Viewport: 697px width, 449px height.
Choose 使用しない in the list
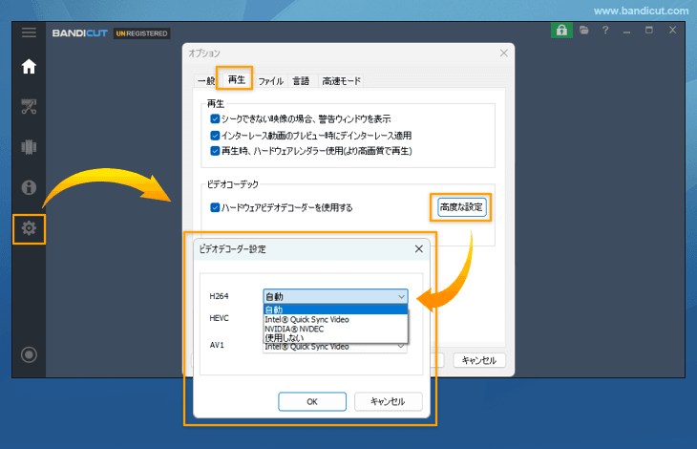point(335,338)
